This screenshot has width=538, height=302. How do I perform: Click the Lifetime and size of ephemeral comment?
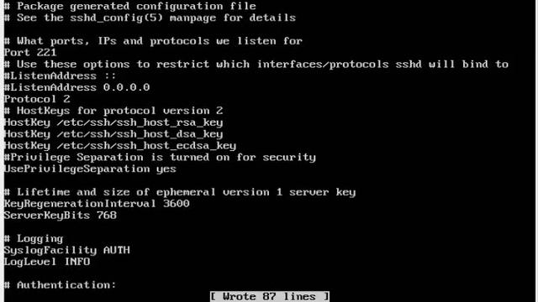coord(180,192)
